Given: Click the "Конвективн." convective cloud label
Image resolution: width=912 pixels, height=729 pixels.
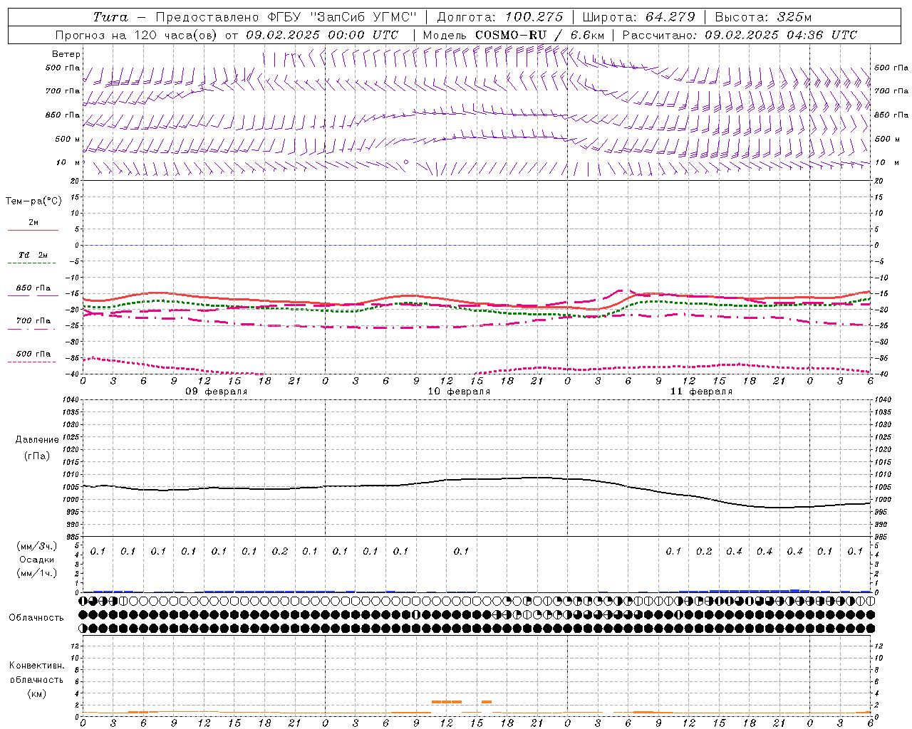Looking at the screenshot, I should pos(36,666).
